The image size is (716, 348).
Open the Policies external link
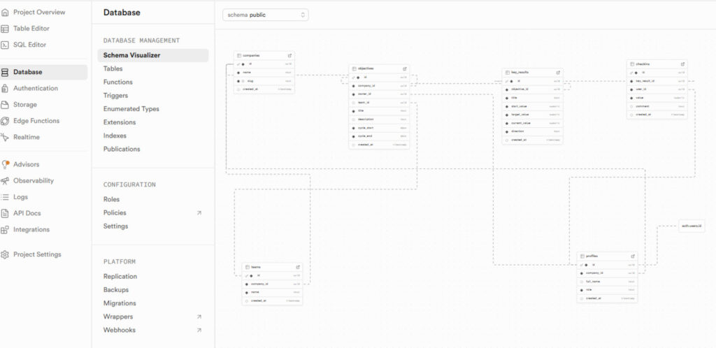(x=199, y=213)
